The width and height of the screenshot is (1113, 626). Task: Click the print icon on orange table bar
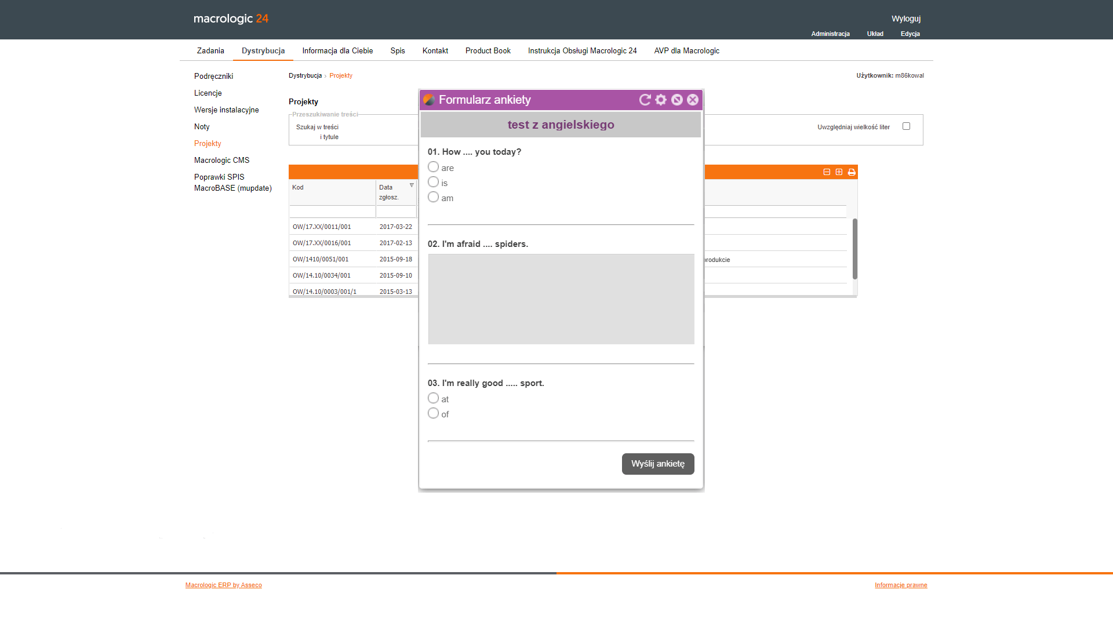(x=852, y=172)
